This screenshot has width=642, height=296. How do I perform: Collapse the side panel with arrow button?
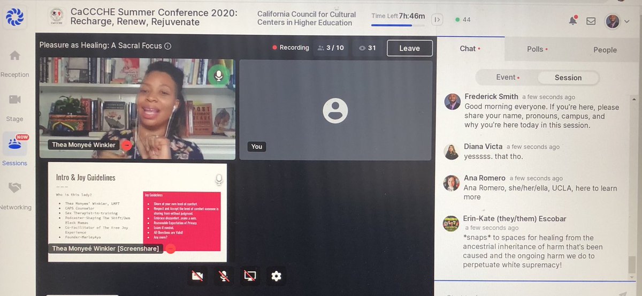[437, 20]
